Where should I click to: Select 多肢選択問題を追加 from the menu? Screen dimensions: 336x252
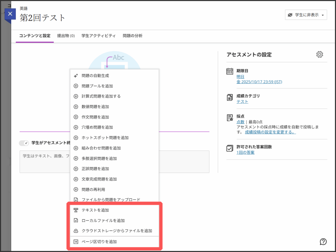(x=99, y=158)
